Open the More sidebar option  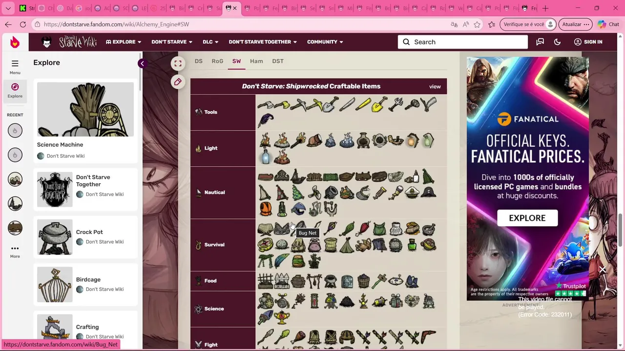tap(15, 252)
